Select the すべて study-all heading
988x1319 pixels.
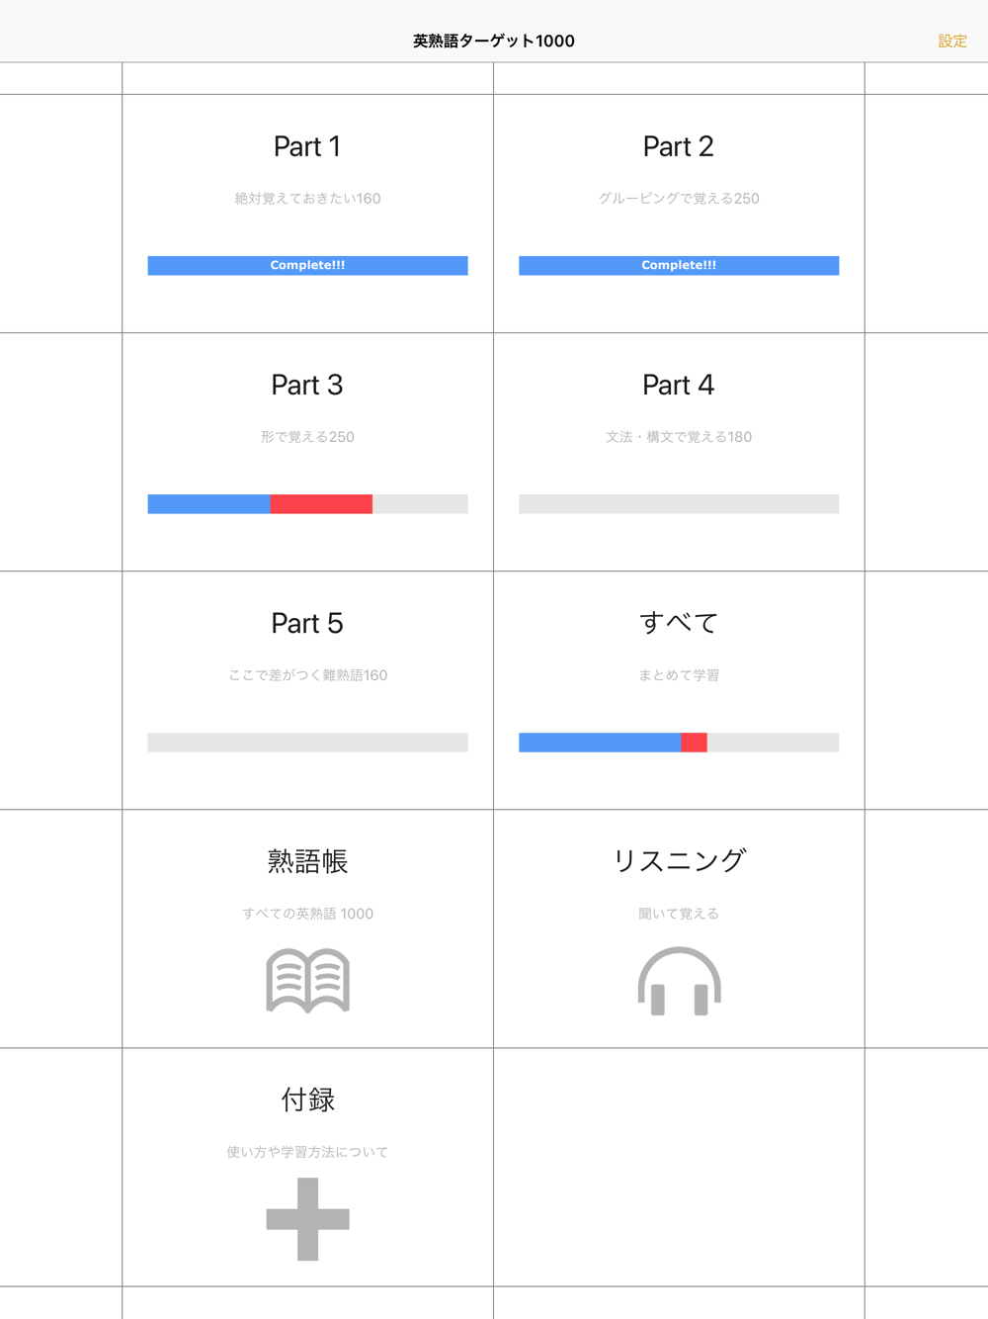678,623
